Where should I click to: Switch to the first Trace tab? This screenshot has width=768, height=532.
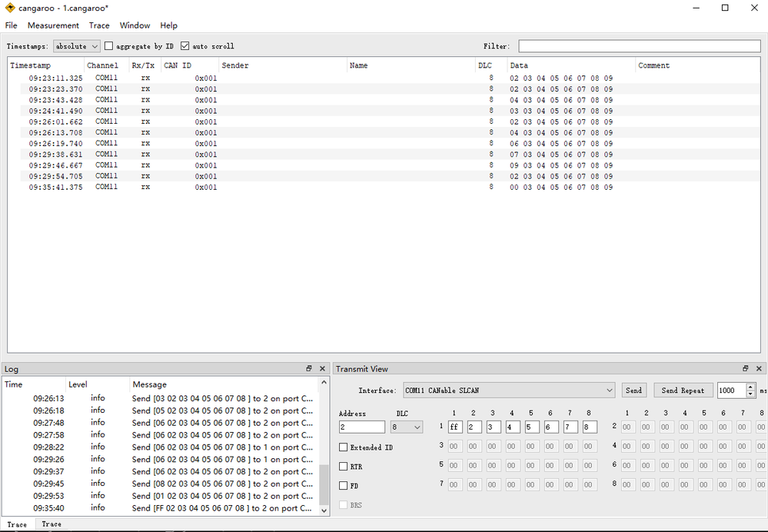coord(17,524)
